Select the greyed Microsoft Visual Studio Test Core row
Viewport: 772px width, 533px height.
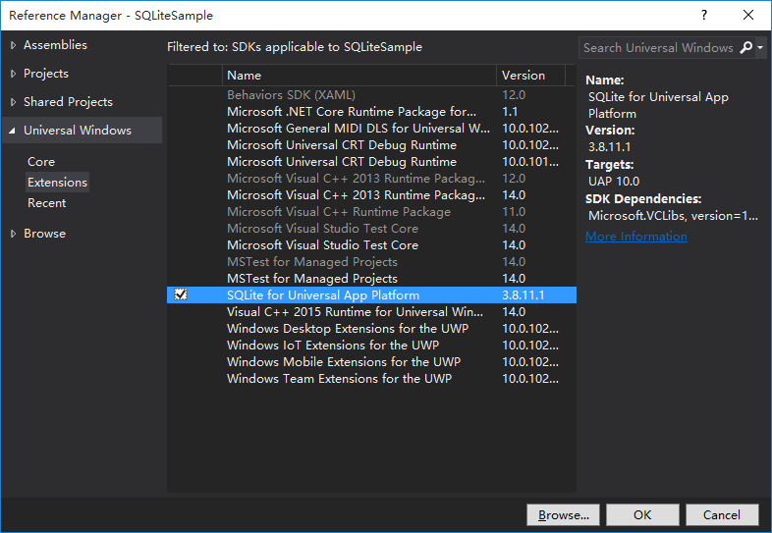(x=371, y=229)
